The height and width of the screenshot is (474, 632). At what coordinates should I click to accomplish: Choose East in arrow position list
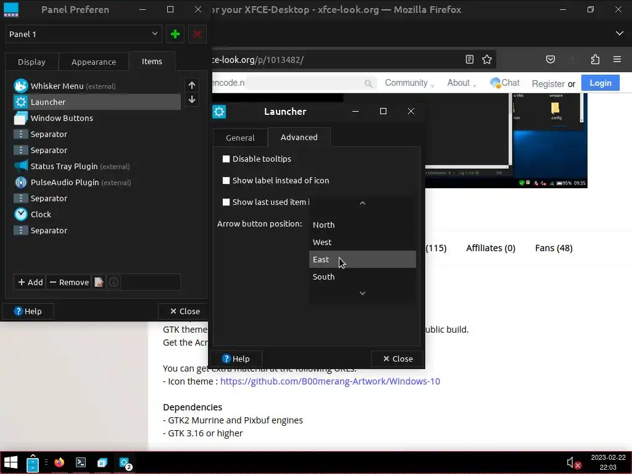pos(362,260)
